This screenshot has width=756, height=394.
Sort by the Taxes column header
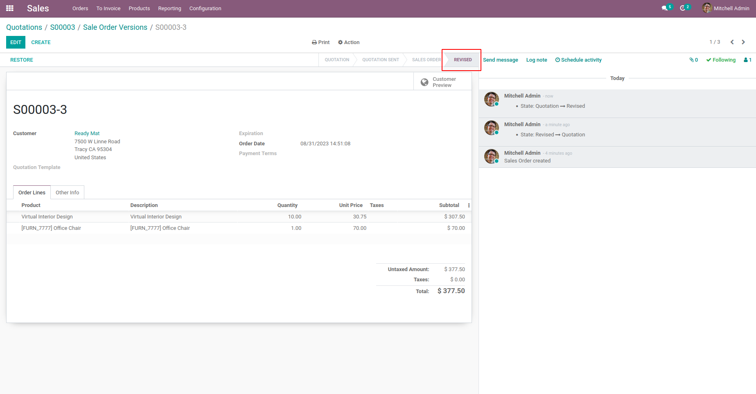pos(377,205)
